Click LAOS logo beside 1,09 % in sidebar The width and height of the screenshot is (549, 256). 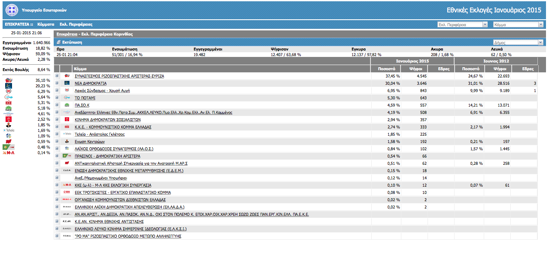click(x=9, y=136)
